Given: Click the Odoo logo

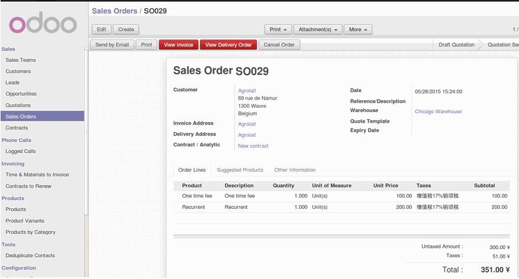Looking at the screenshot, I should click(43, 24).
